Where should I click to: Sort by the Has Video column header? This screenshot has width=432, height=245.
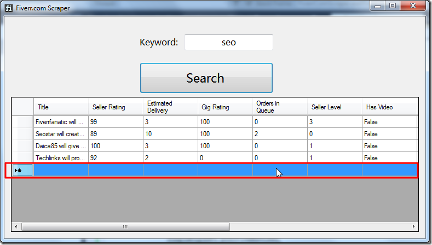[390, 107]
